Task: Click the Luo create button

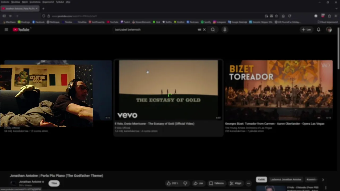Action: [306, 30]
